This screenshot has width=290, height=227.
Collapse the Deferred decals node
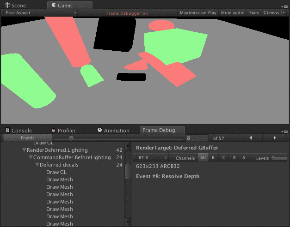click(x=37, y=165)
